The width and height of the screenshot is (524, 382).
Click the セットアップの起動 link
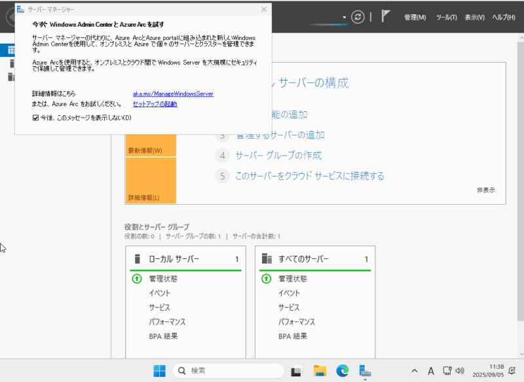[155, 104]
